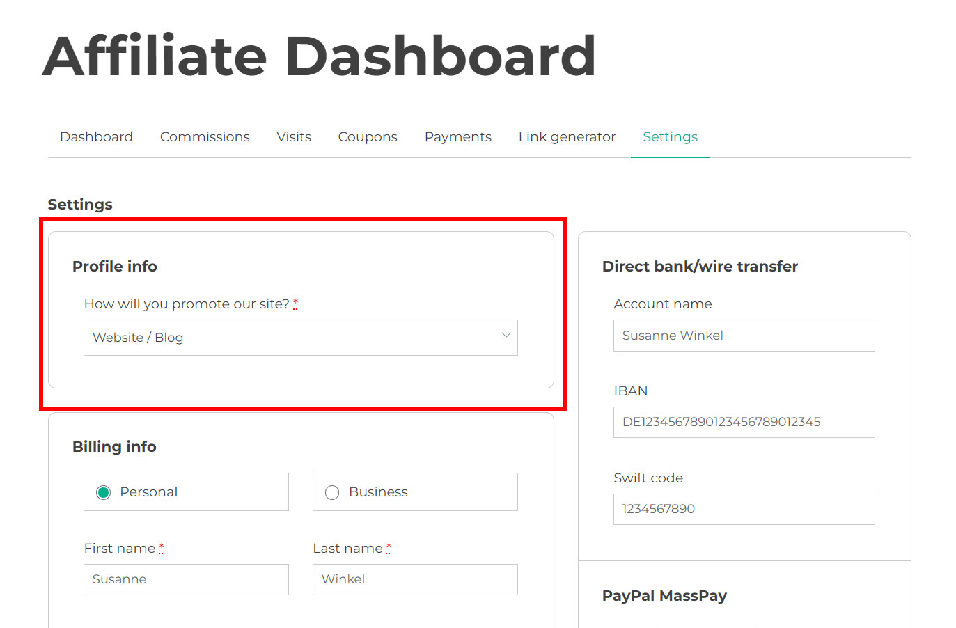Select the Personal radio button

[104, 492]
